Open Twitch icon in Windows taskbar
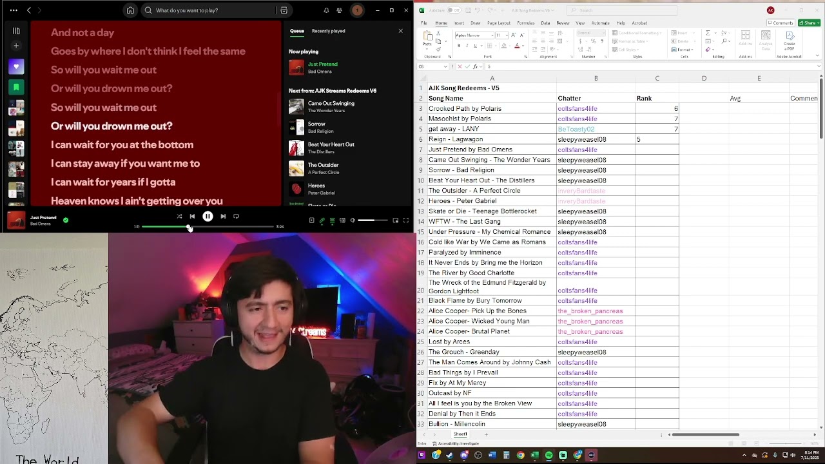Viewport: 825px width, 464px height. coord(422,455)
